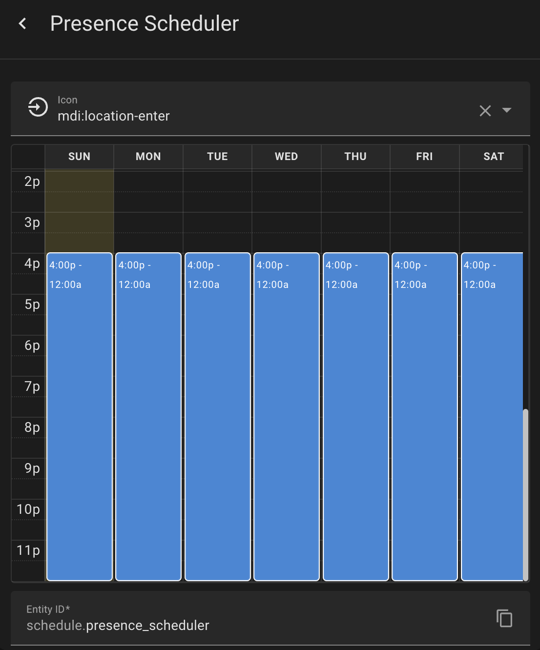
Task: Copy the entity ID to clipboard
Action: pos(504,618)
